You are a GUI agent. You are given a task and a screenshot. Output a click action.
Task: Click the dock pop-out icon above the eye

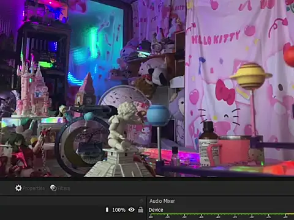pyautogui.click(x=141, y=201)
